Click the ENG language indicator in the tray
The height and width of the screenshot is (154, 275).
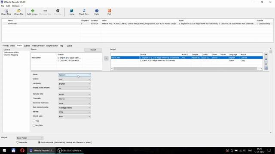pos(250,151)
